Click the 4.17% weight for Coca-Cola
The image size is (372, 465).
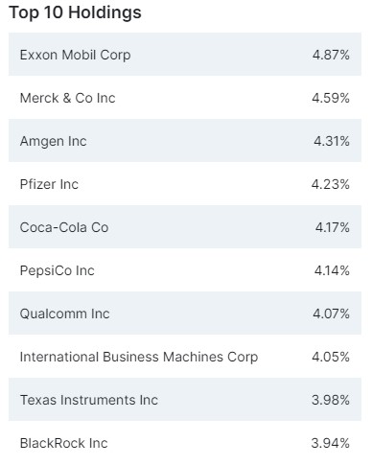point(333,227)
